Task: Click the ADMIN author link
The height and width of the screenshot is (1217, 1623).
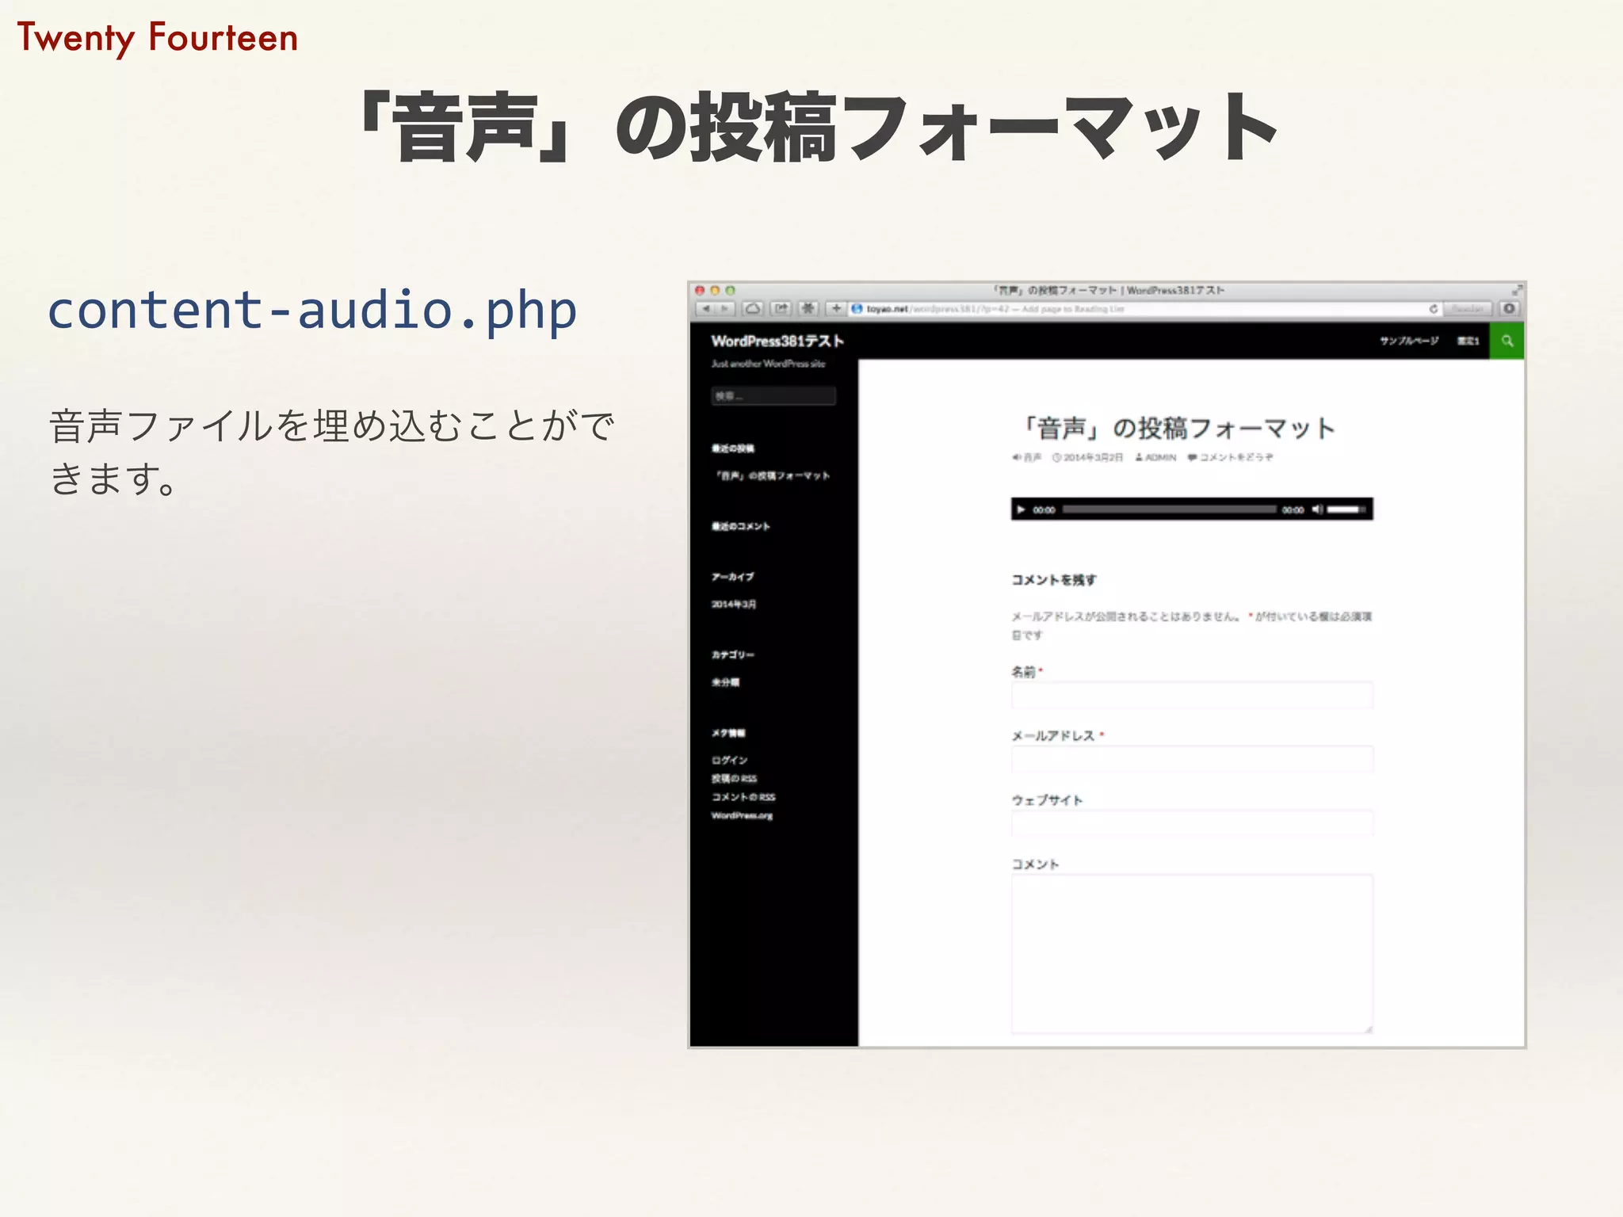Action: [1155, 457]
